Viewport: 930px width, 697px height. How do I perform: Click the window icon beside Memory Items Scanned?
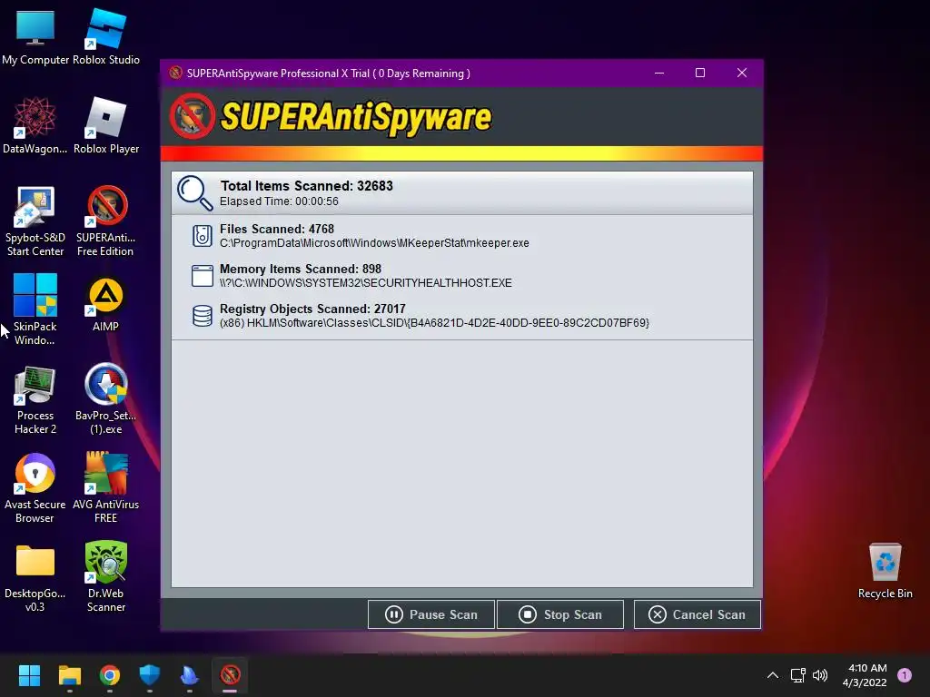point(203,276)
